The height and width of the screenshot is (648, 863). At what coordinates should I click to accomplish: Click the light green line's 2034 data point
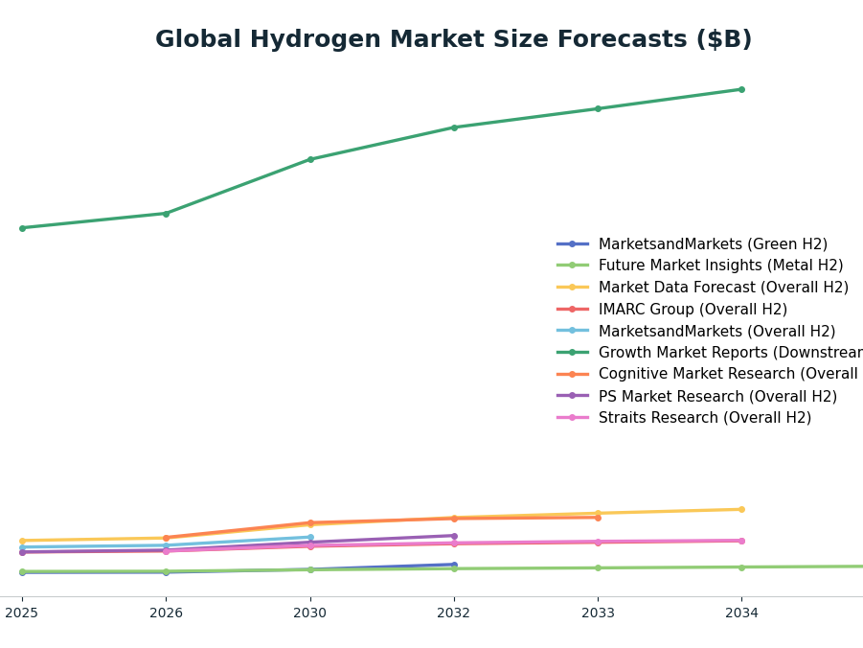point(742,567)
